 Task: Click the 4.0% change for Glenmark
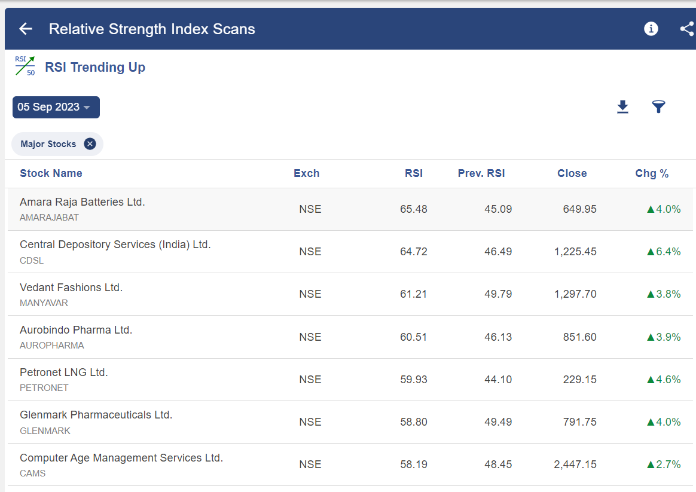(664, 422)
